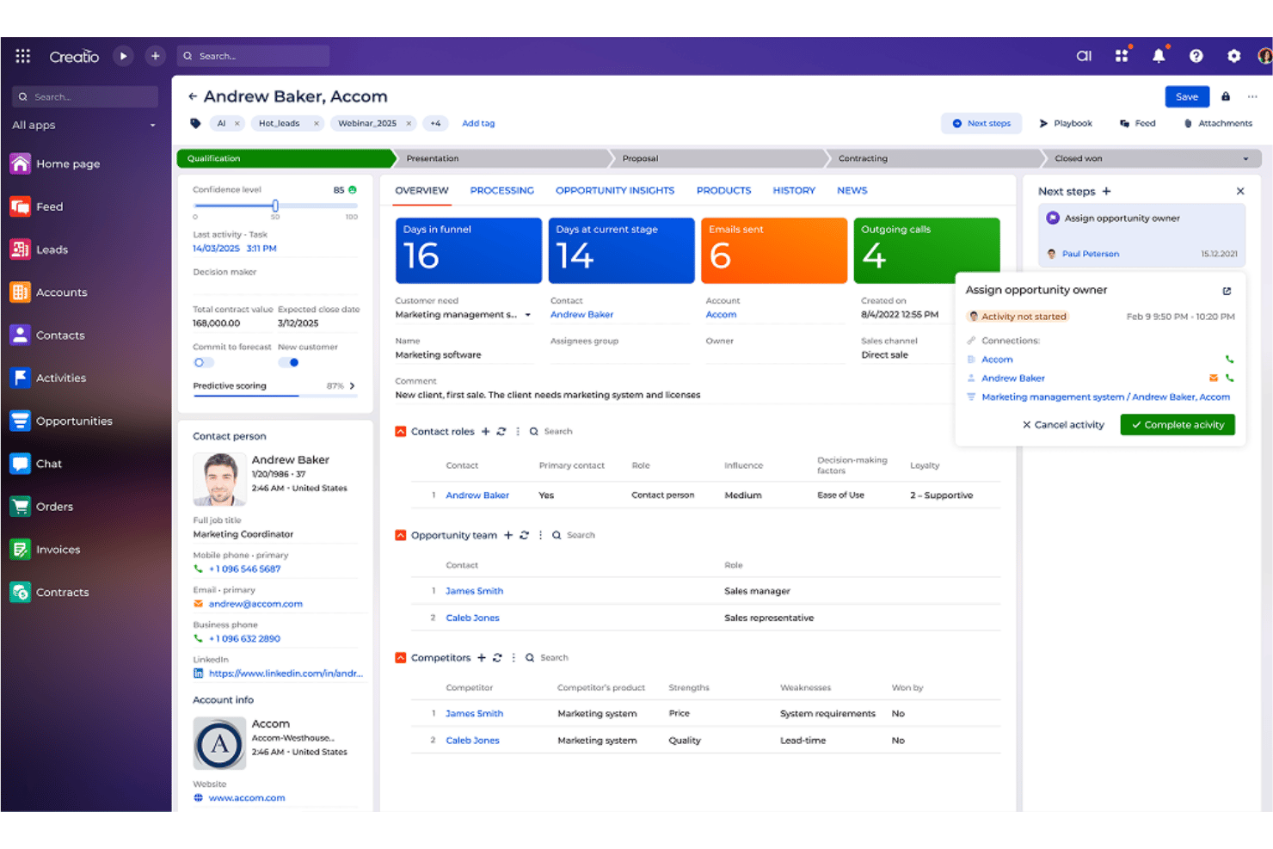Open the HISTORY tab
This screenshot has height=849, width=1273.
[x=794, y=191]
